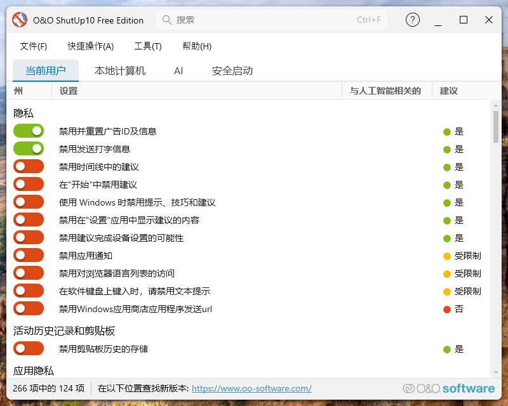Click the scrollbar up arrow
The width and height of the screenshot is (508, 406).
click(x=496, y=105)
